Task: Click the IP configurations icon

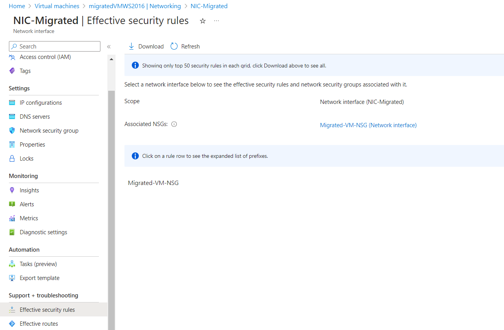Action: click(12, 103)
